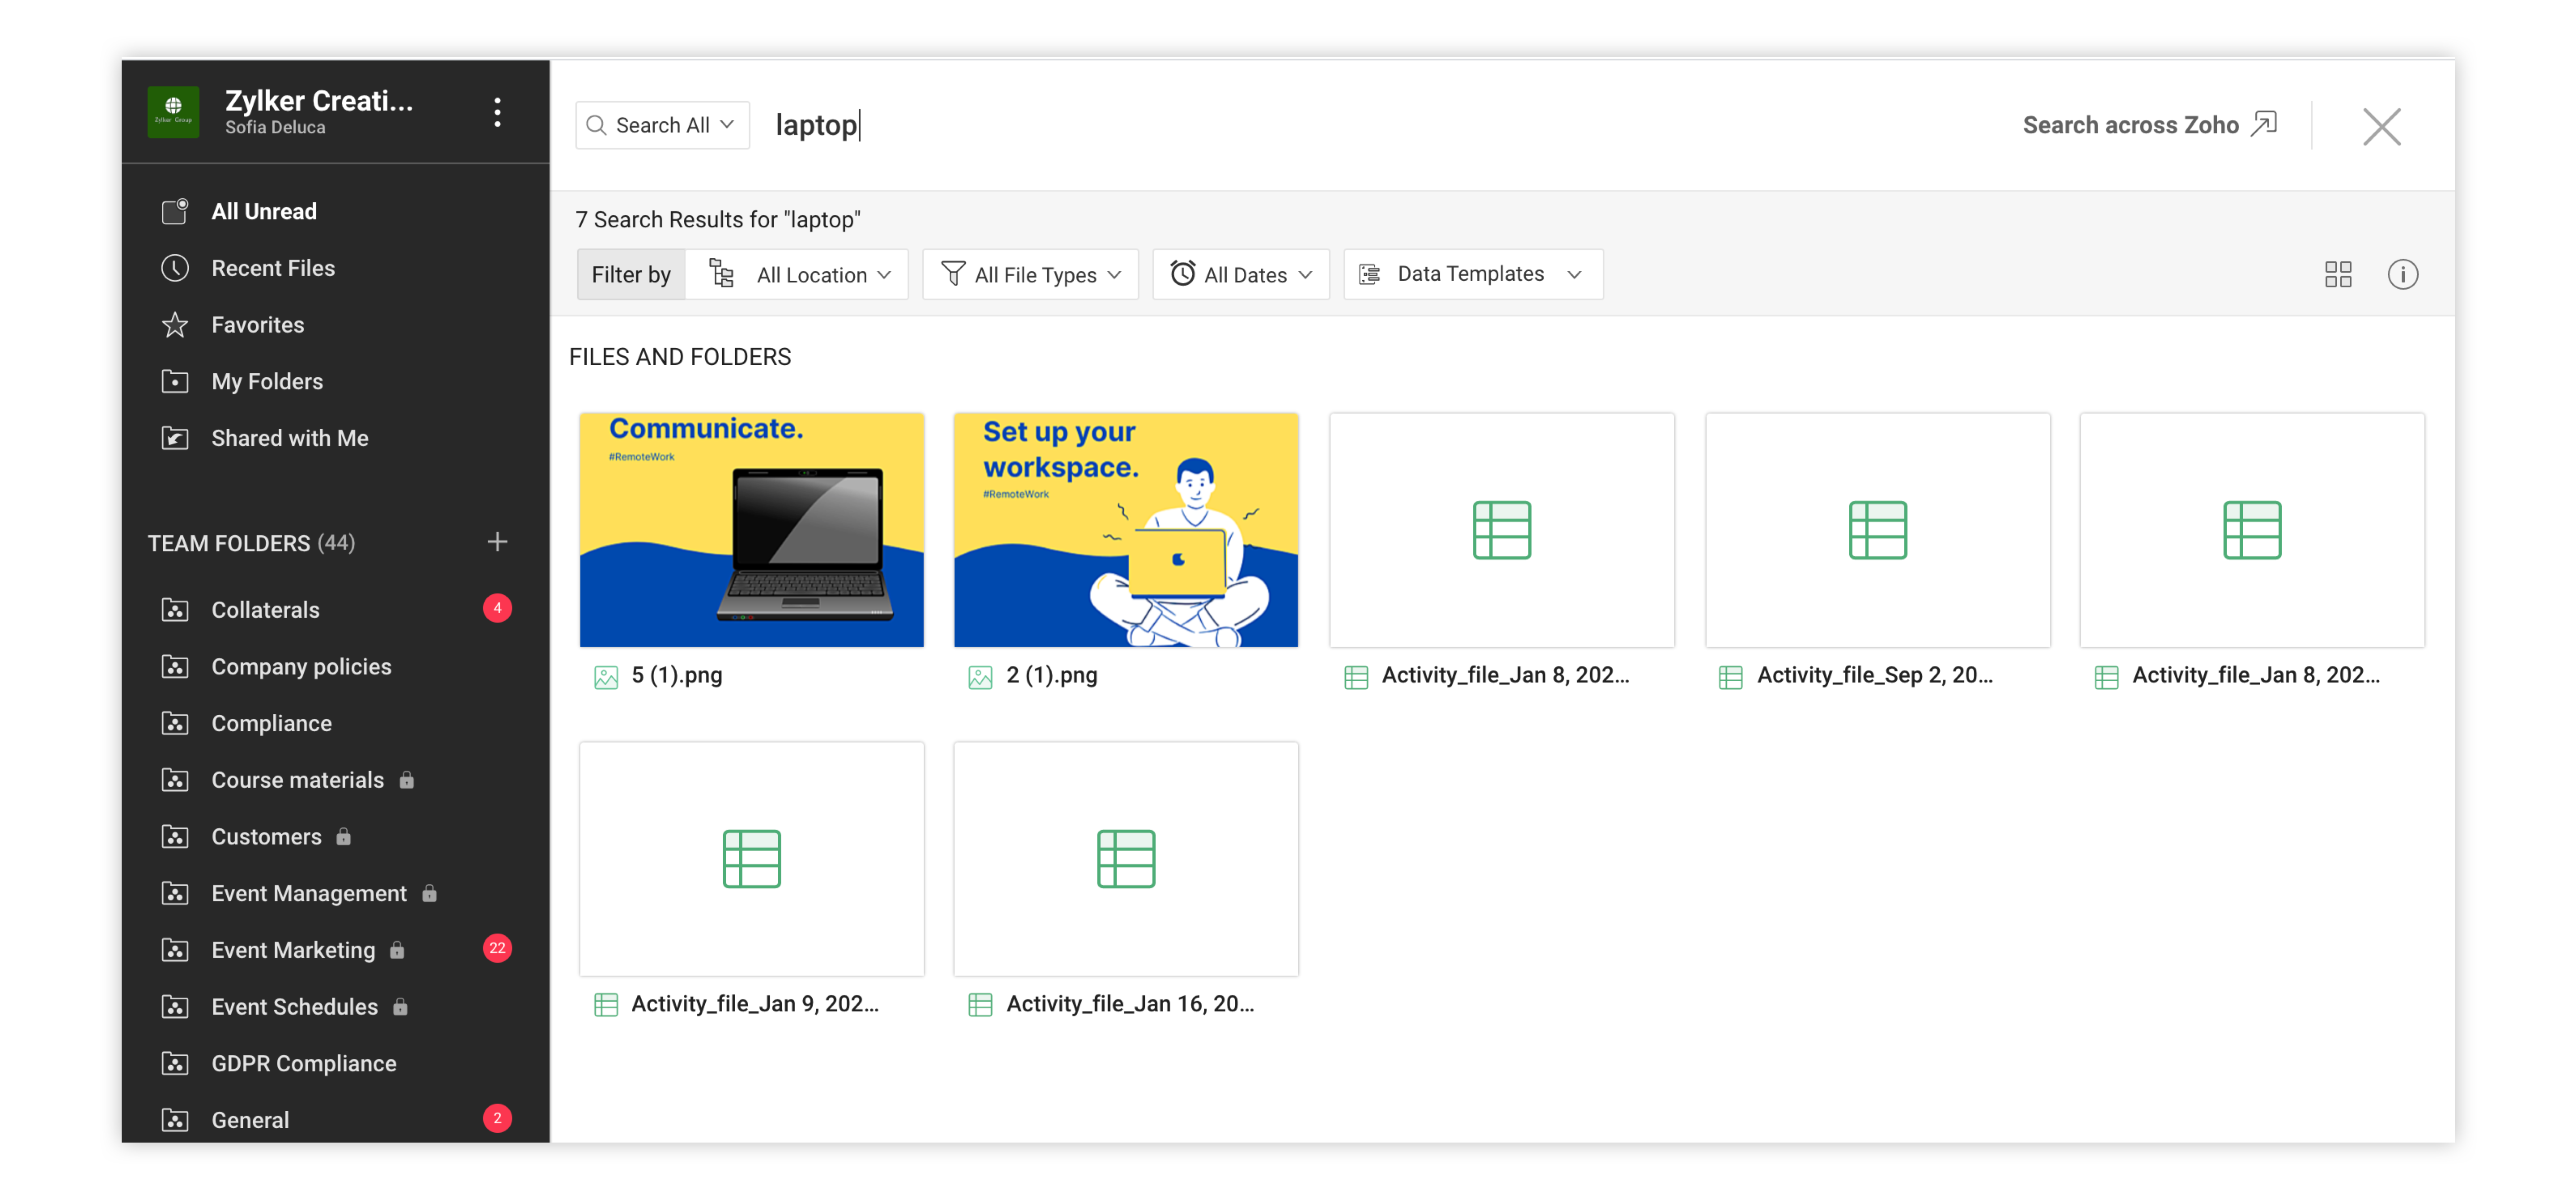2576x1198 pixels.
Task: Open the Communicate laptop image thumbnail
Action: tap(751, 530)
